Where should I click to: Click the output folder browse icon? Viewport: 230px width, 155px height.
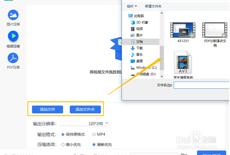[x=184, y=154]
